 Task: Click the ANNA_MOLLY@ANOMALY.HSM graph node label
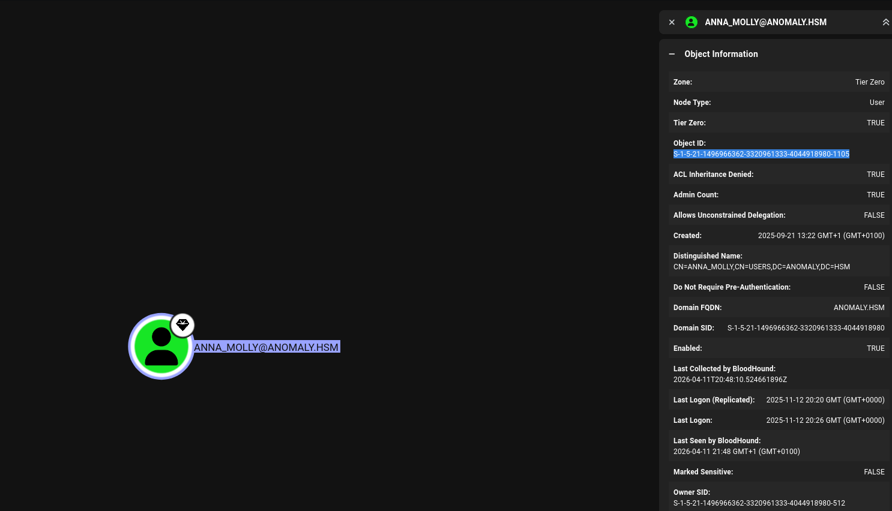267,347
